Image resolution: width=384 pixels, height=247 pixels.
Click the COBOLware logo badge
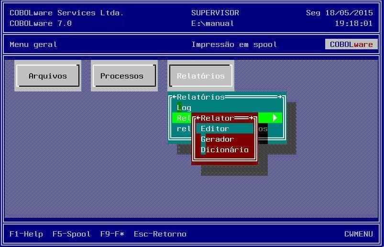(351, 45)
